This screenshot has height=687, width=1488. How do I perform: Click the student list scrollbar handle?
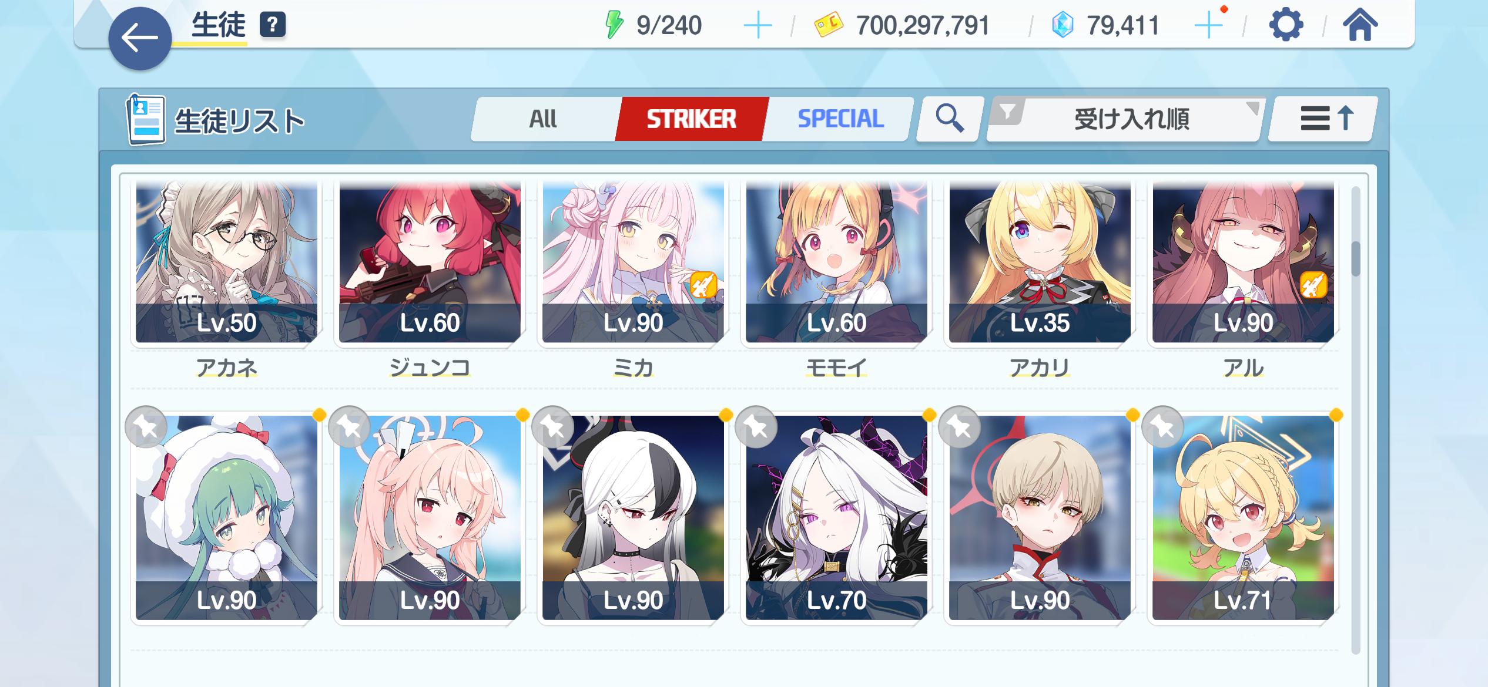1355,258
